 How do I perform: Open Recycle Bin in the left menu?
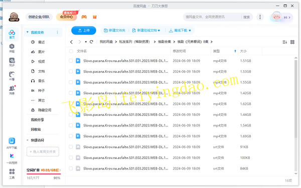coord(36,129)
